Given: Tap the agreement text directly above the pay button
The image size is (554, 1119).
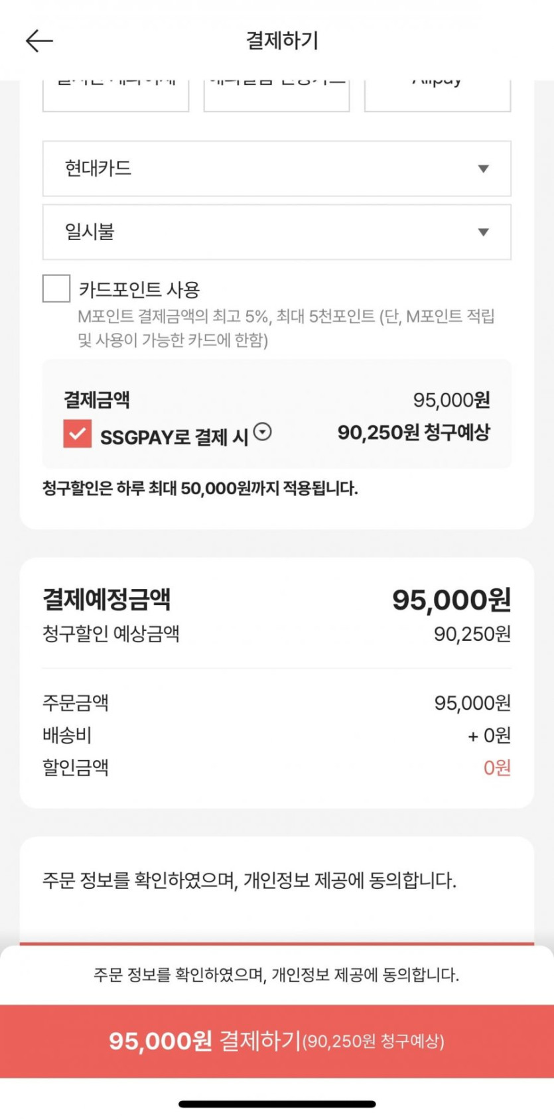Looking at the screenshot, I should coord(277,975).
